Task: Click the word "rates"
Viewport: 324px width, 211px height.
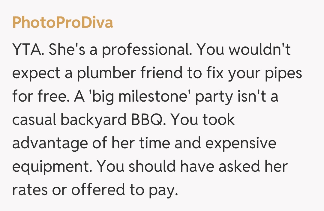Action: coord(31,190)
